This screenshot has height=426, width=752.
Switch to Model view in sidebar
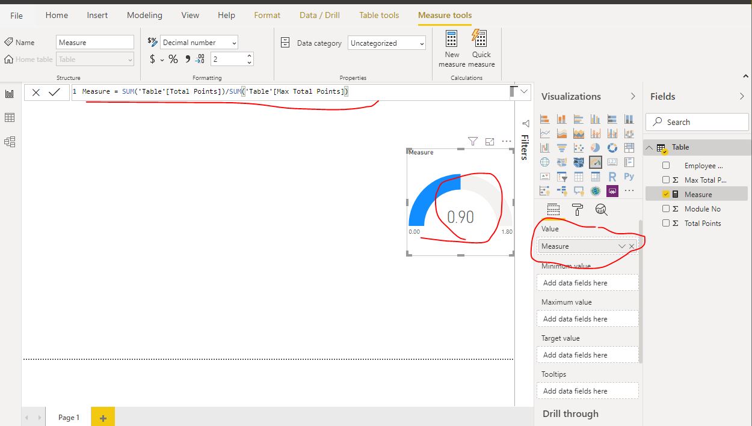tap(10, 142)
